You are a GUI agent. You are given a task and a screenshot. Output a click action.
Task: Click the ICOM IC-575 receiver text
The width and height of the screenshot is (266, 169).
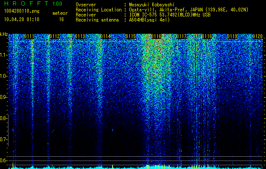click(x=170, y=15)
